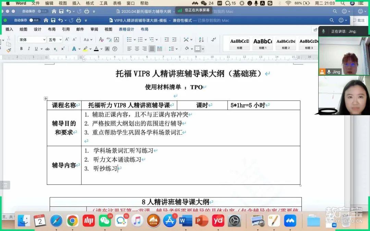Decrease font size with the smaller A icon
370x231 pixels.
[75, 40]
